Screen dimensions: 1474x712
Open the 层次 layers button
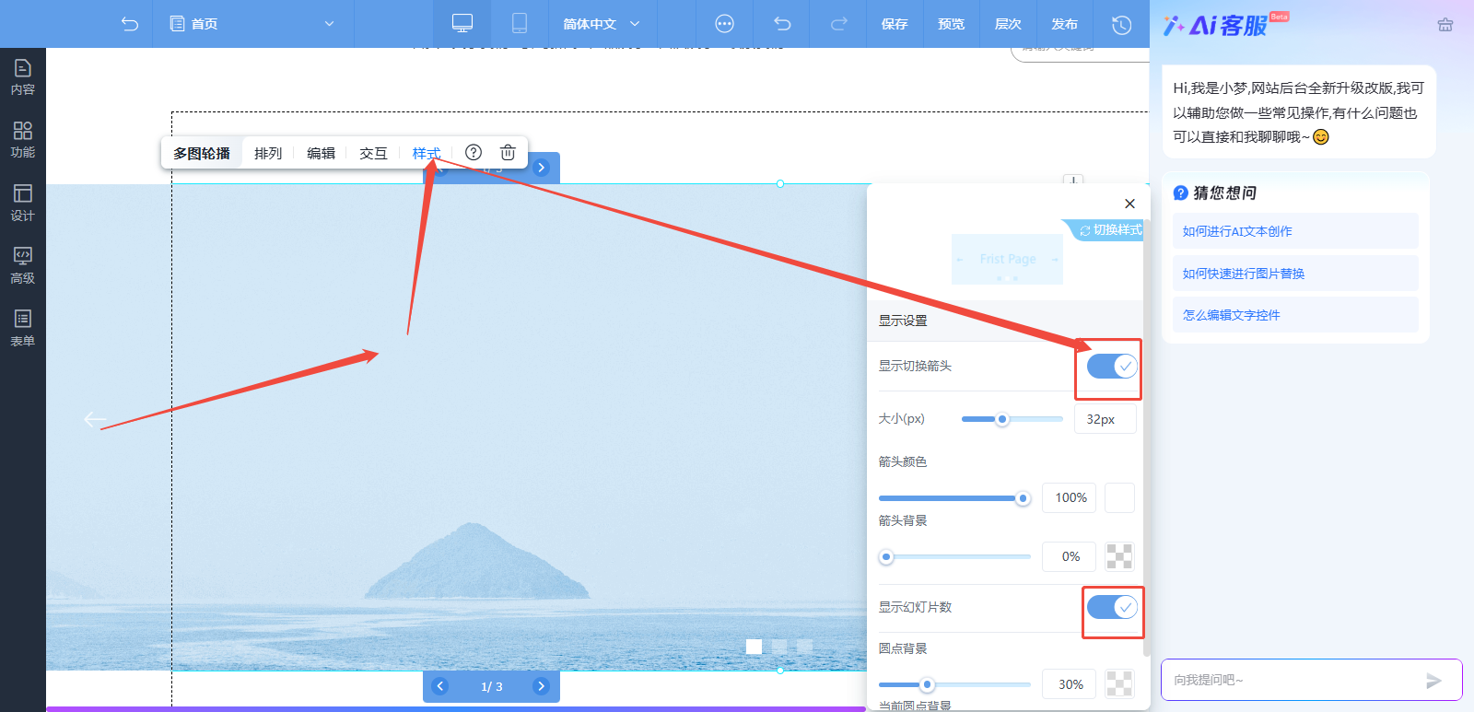1008,24
